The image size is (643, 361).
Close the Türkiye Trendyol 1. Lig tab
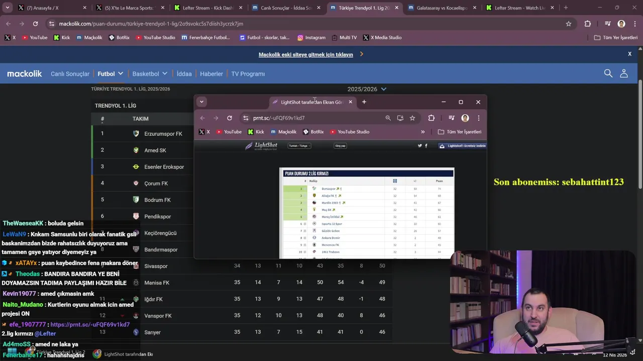pyautogui.click(x=397, y=8)
